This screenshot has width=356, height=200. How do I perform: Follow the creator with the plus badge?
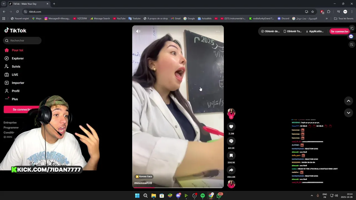point(231,117)
